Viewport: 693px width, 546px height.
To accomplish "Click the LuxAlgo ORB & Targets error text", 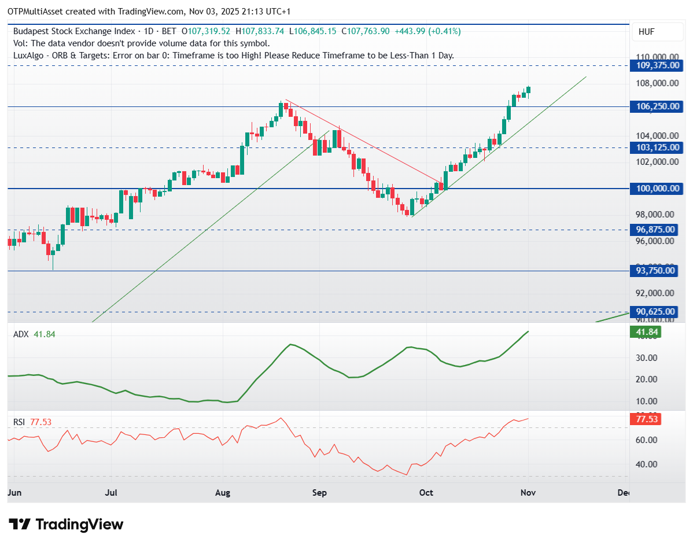I will pyautogui.click(x=233, y=56).
